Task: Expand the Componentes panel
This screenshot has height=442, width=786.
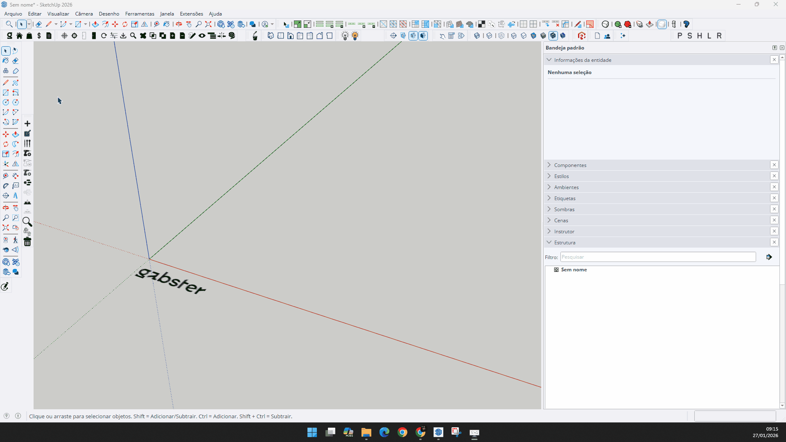Action: point(570,165)
